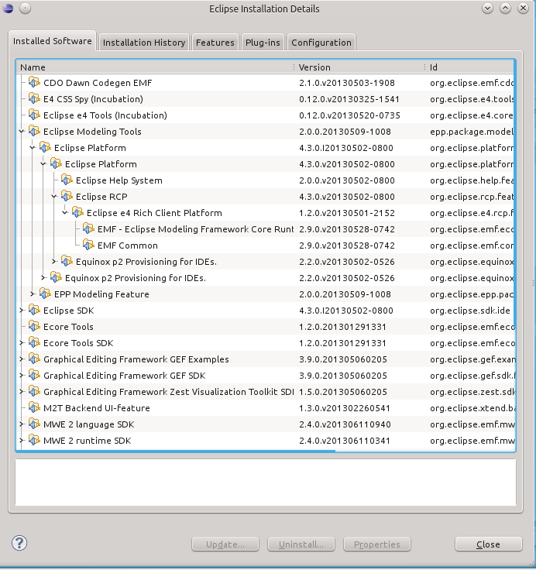
Task: Click the MWE 2 runtime SDK icon
Action: tap(34, 440)
